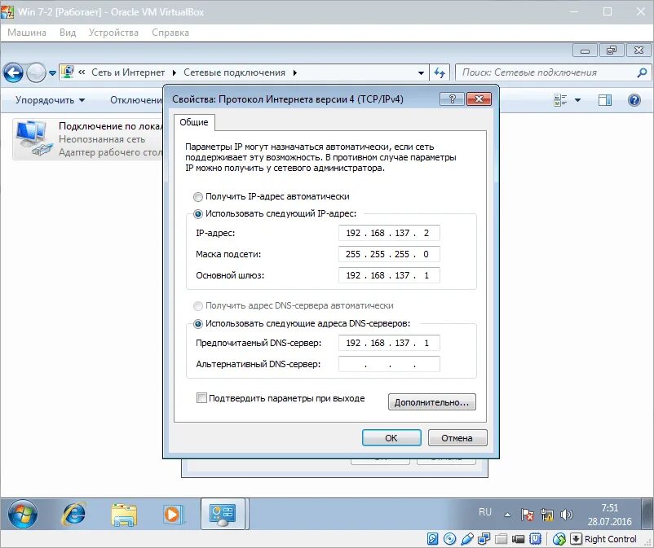This screenshot has width=654, height=548.
Task: Expand address bar history dropdown
Action: (x=421, y=72)
